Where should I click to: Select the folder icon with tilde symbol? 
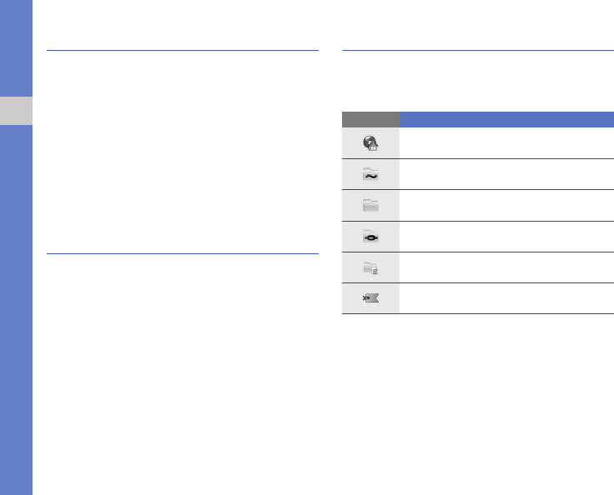[x=370, y=174]
